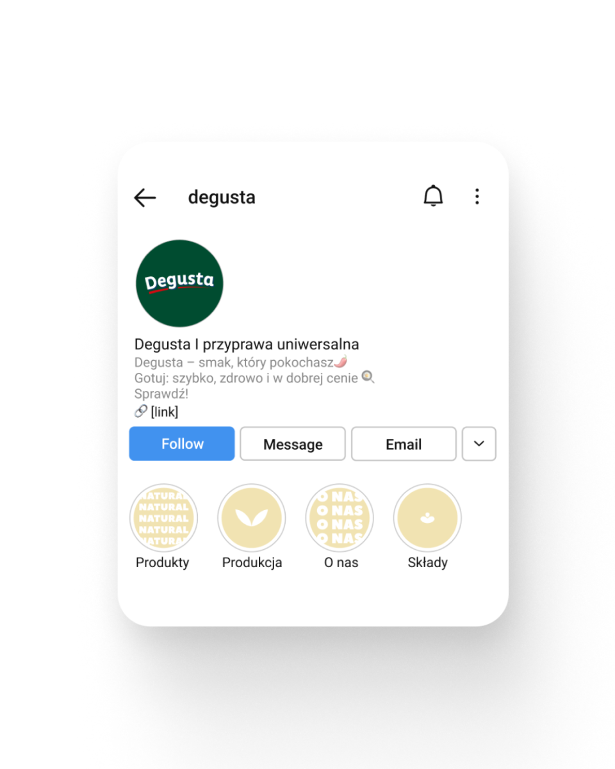Follow the degusta account
The image size is (615, 769).
click(x=182, y=443)
